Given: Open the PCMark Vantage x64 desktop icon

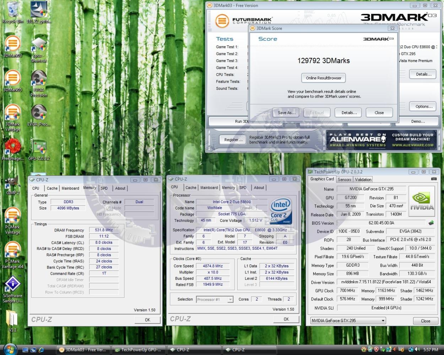Looking at the screenshot, I should click(12, 255).
